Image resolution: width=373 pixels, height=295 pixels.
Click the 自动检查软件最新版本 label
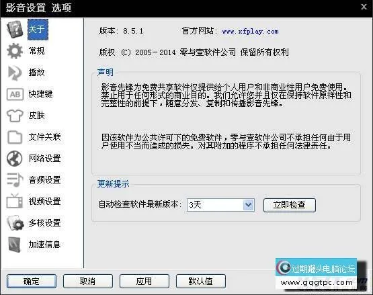click(140, 204)
